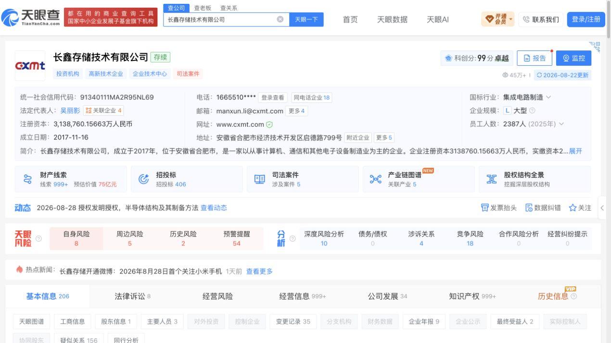Expand the company intro with 展开
Viewport: 611px width, 343px height.
[x=575, y=151]
